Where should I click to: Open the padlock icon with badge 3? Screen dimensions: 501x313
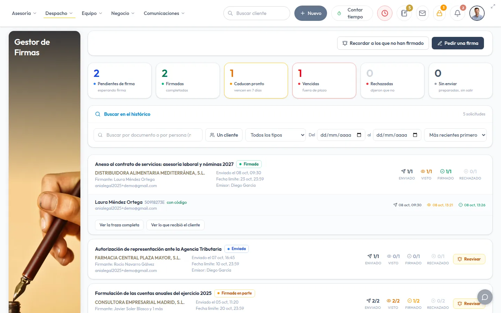[439, 13]
